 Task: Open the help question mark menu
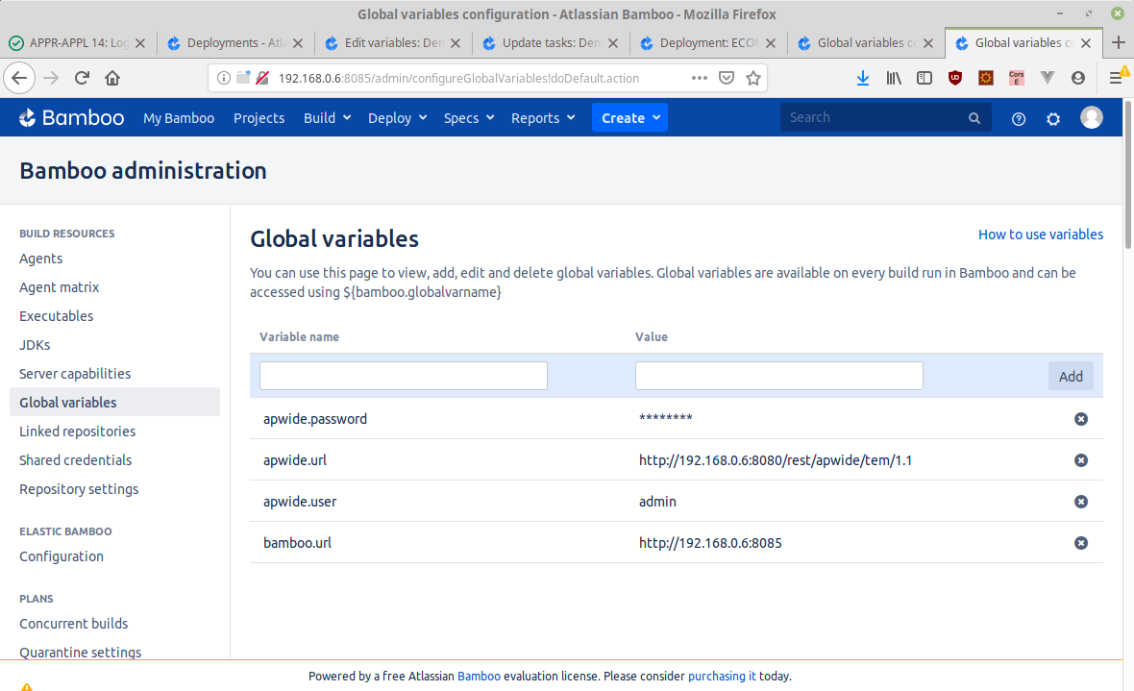click(x=1019, y=118)
